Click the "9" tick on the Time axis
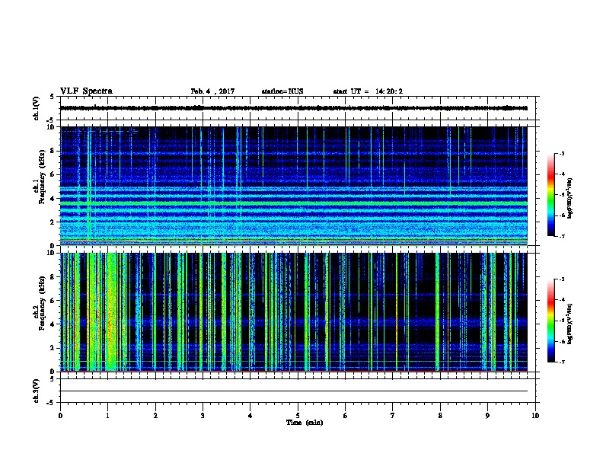This screenshot has width=603, height=466. [x=487, y=416]
